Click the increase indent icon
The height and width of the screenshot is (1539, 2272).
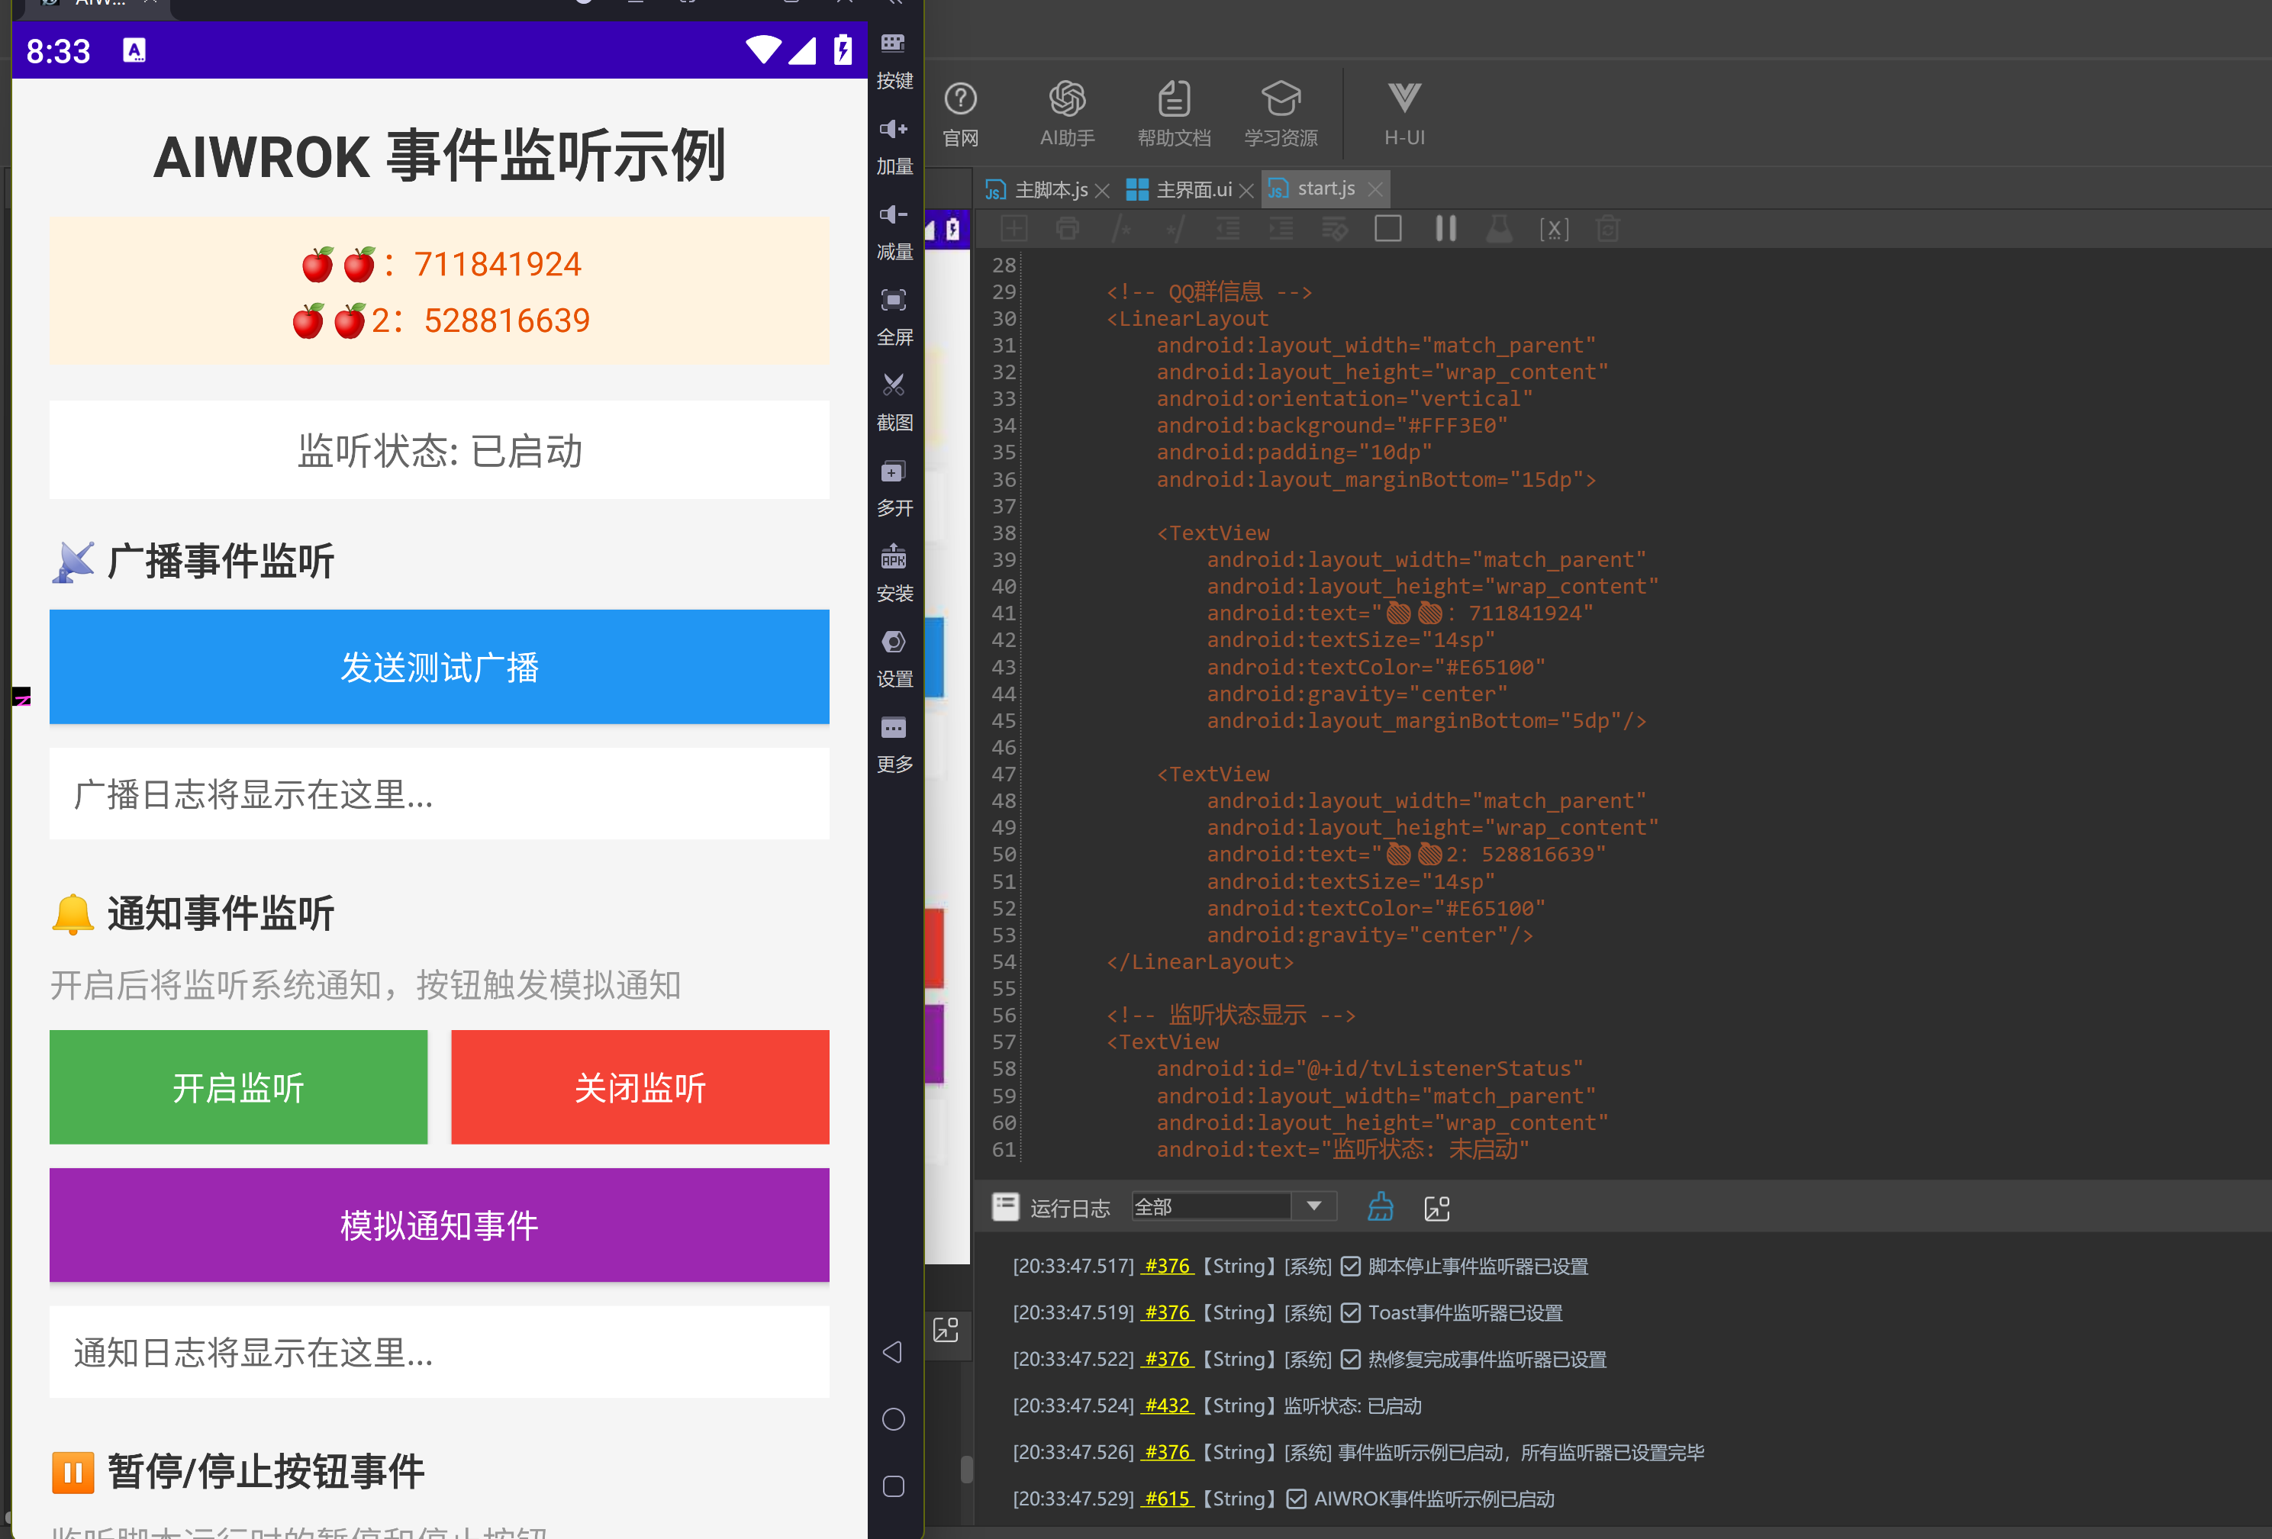tap(1281, 229)
